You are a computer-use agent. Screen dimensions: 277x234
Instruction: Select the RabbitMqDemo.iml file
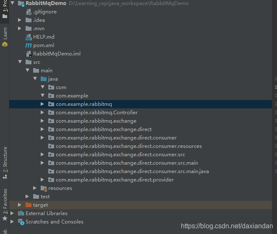click(x=57, y=54)
